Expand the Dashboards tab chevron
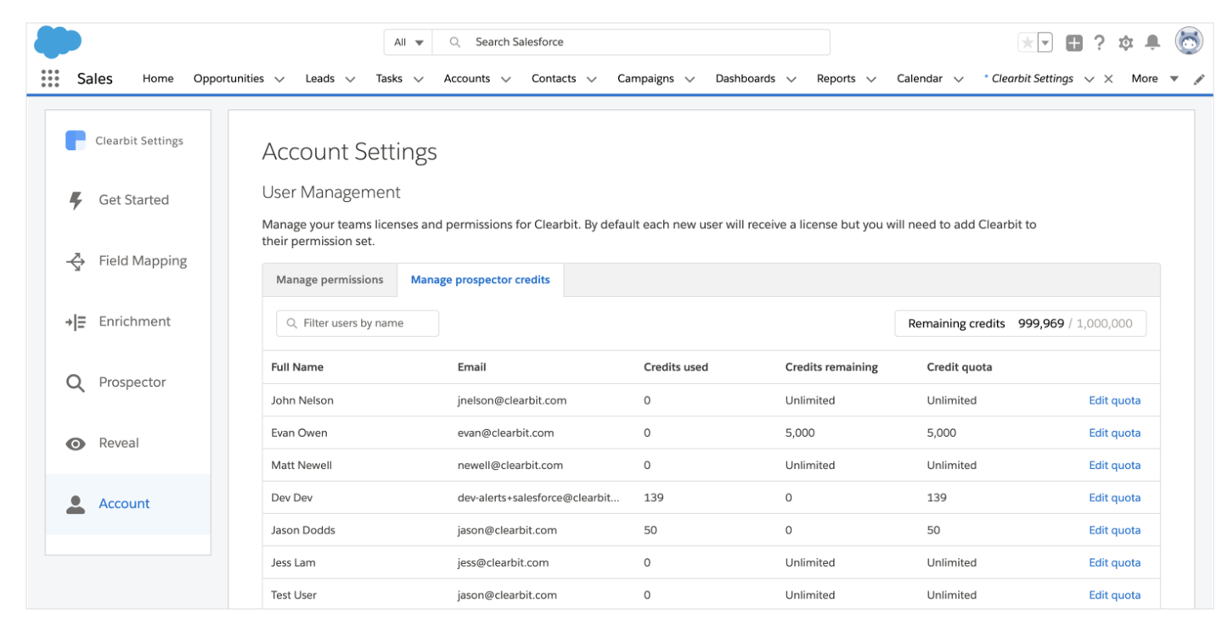The image size is (1228, 631). click(791, 79)
